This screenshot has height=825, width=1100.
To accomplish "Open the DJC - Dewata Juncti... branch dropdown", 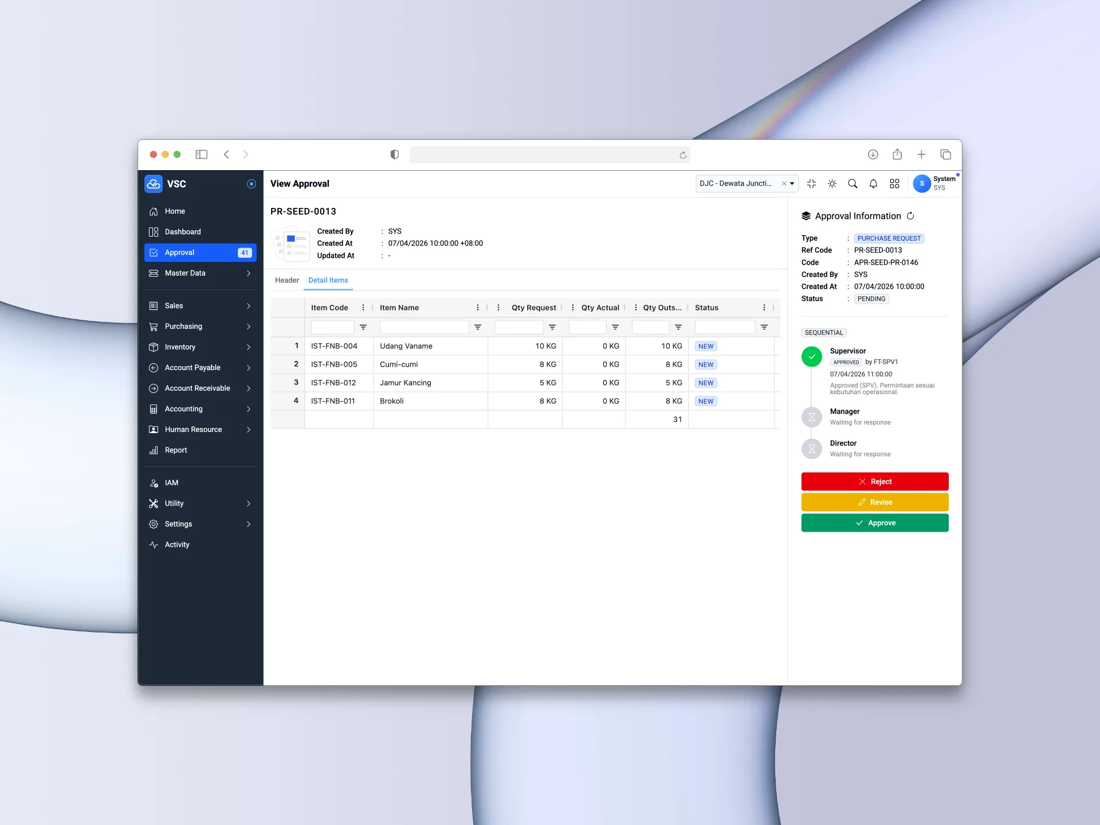I will [x=747, y=184].
